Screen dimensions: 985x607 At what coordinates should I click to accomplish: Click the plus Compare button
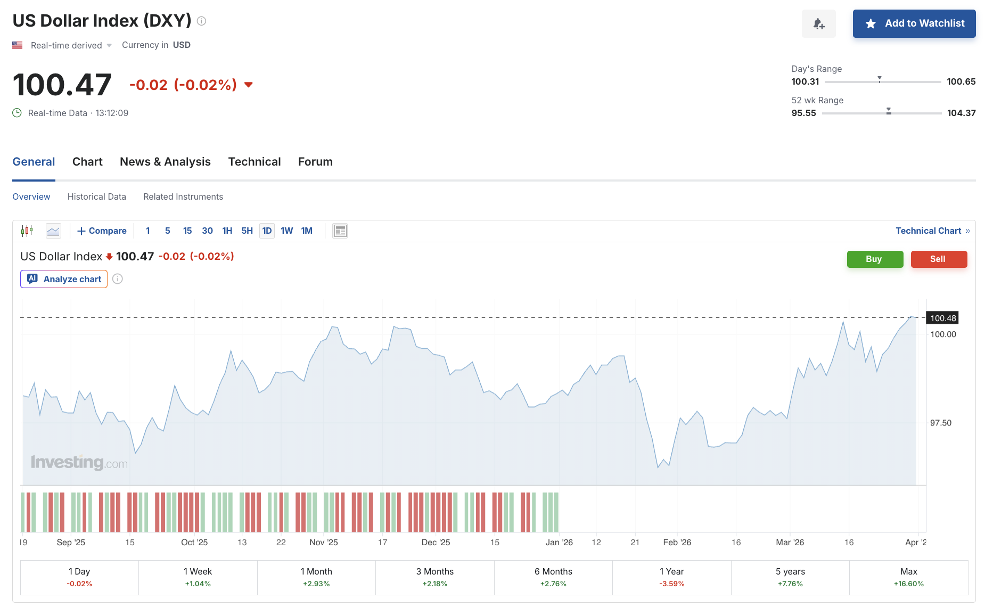pos(102,231)
